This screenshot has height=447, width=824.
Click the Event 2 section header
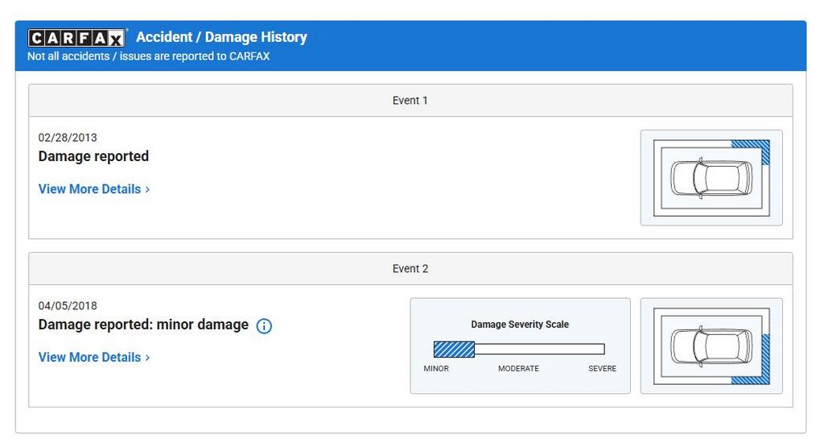410,269
